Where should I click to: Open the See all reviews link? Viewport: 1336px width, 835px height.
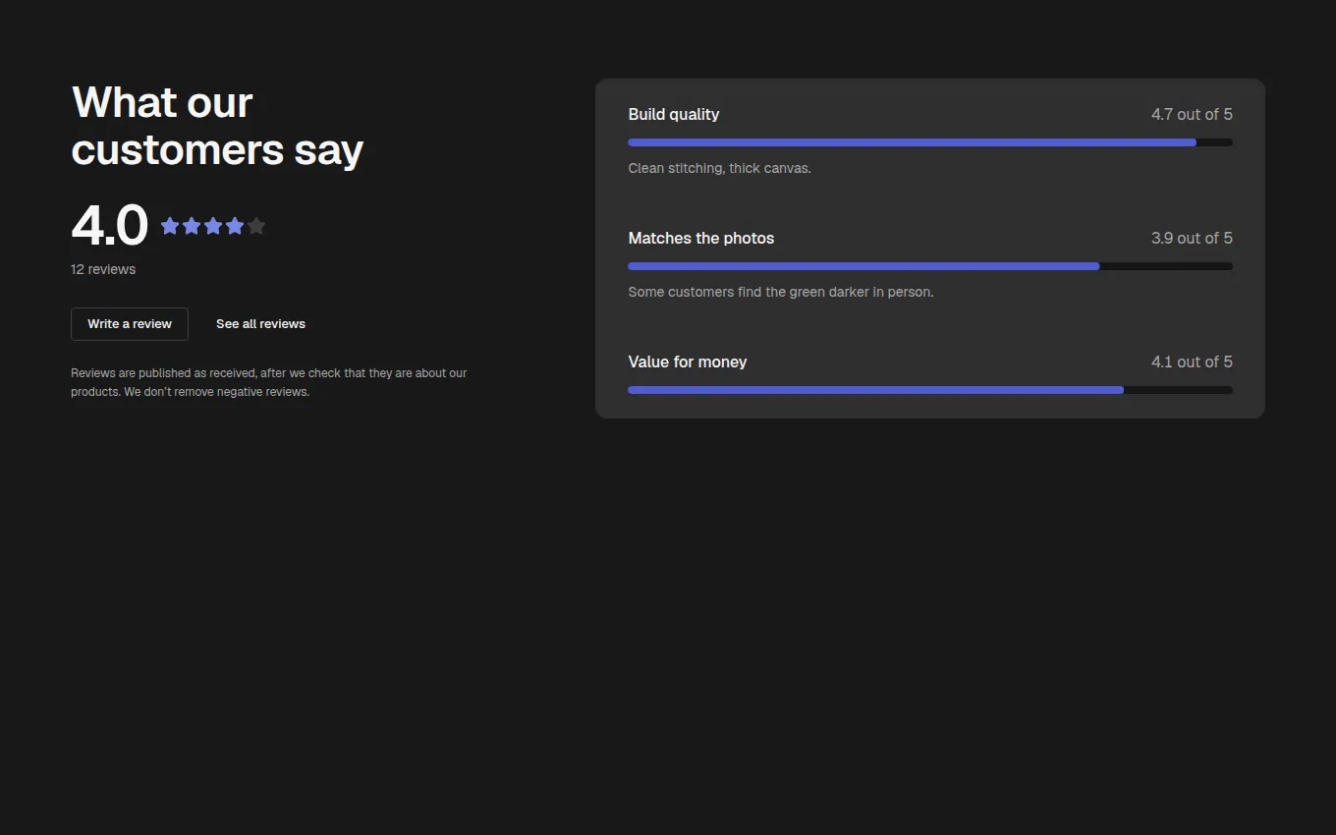(260, 324)
